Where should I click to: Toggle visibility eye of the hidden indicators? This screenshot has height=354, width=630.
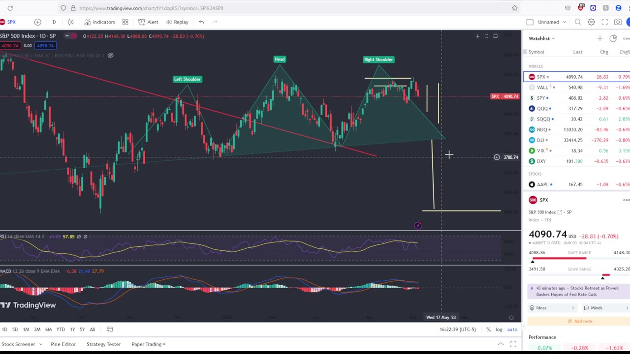pyautogui.click(x=110, y=55)
